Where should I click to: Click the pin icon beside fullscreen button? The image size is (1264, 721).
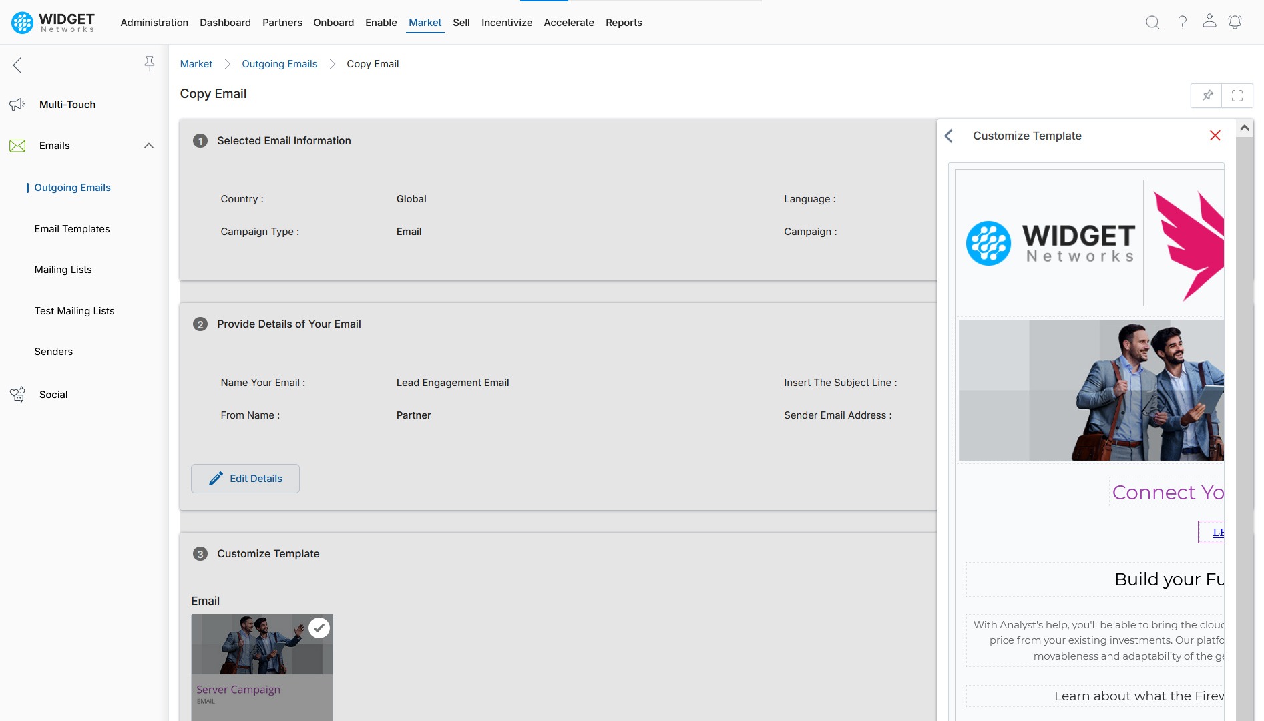[x=1207, y=95]
